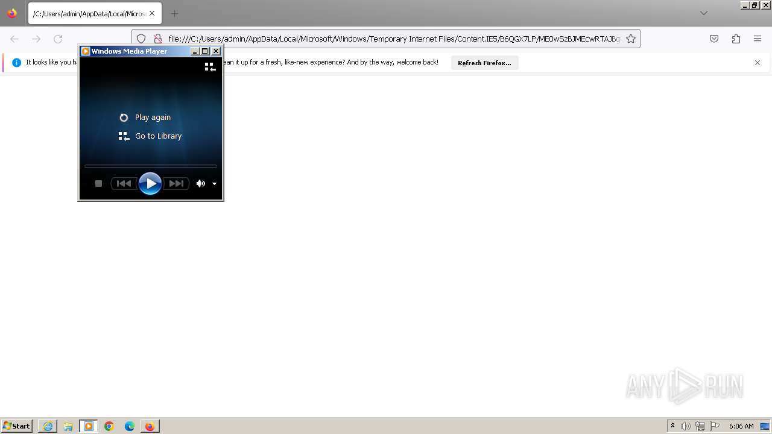
Task: Select Firefox taskbar button
Action: (x=150, y=426)
